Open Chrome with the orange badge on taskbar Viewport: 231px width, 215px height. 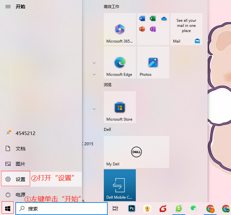coord(210,209)
